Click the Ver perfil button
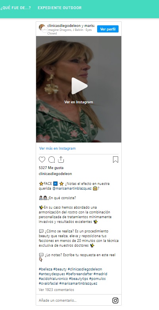The height and width of the screenshot is (310, 159). coord(108,29)
